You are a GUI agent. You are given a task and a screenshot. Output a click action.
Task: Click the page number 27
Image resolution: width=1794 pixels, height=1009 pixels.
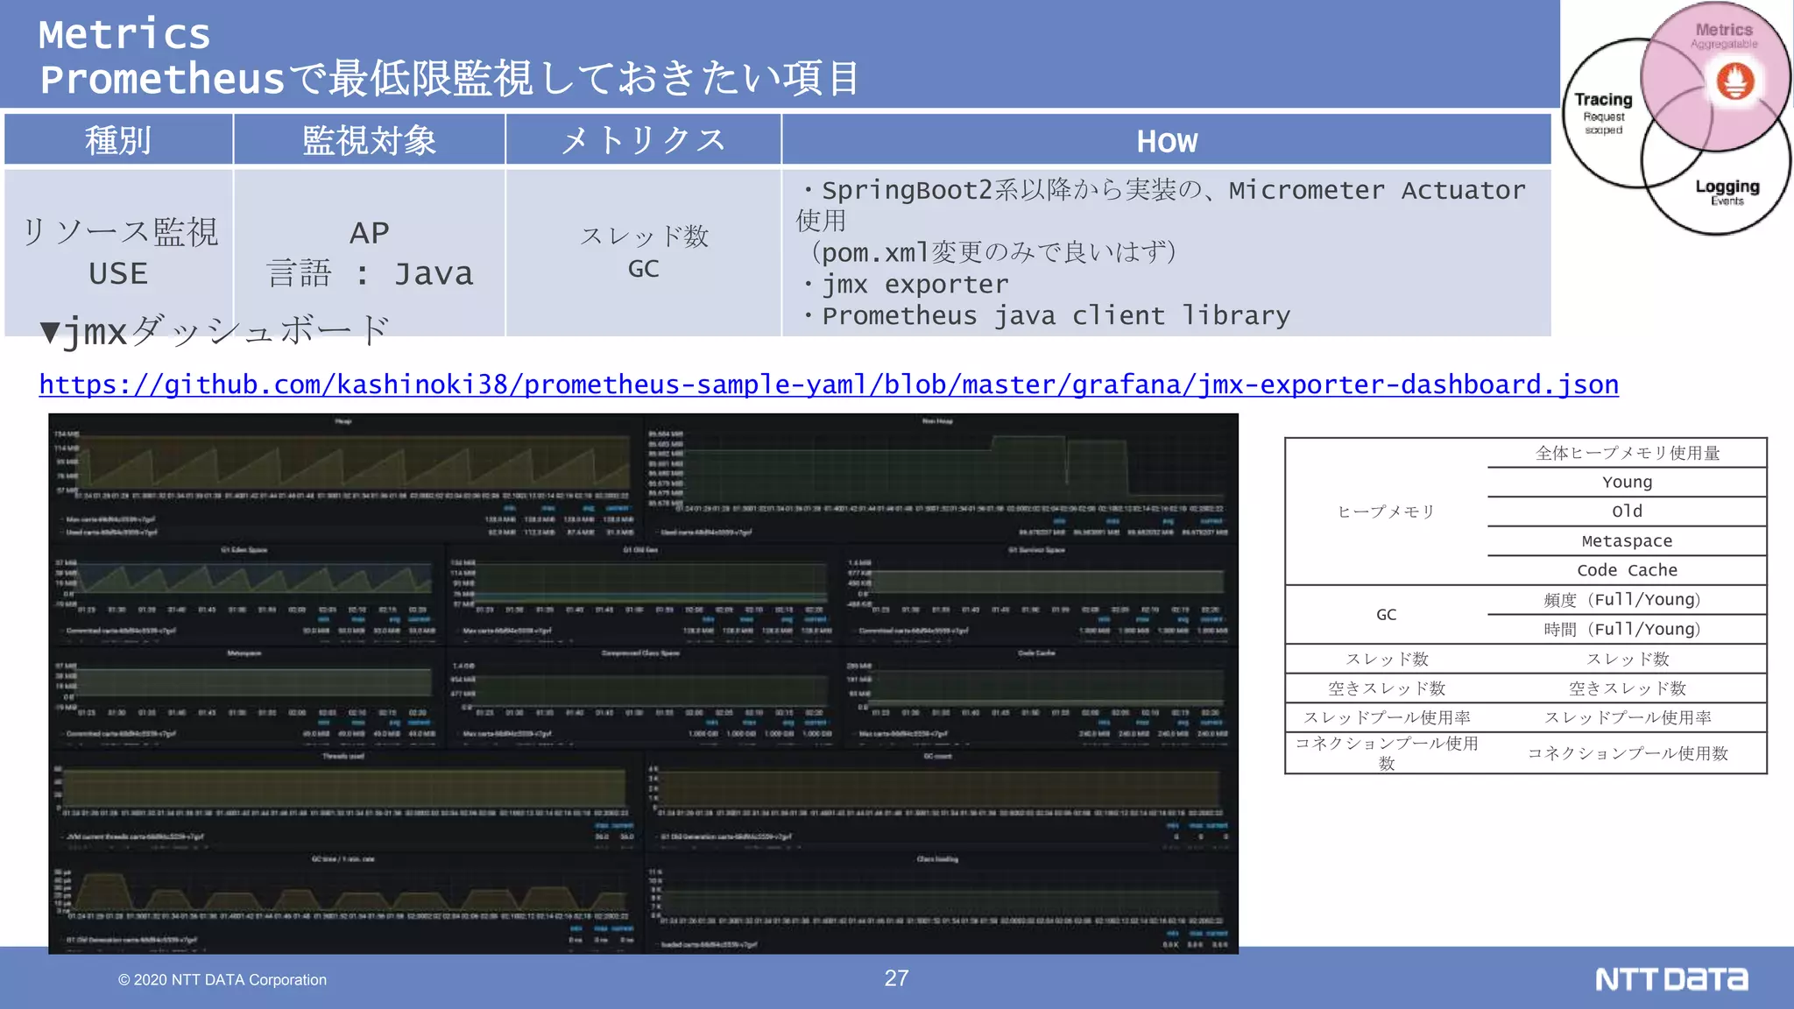click(x=896, y=978)
